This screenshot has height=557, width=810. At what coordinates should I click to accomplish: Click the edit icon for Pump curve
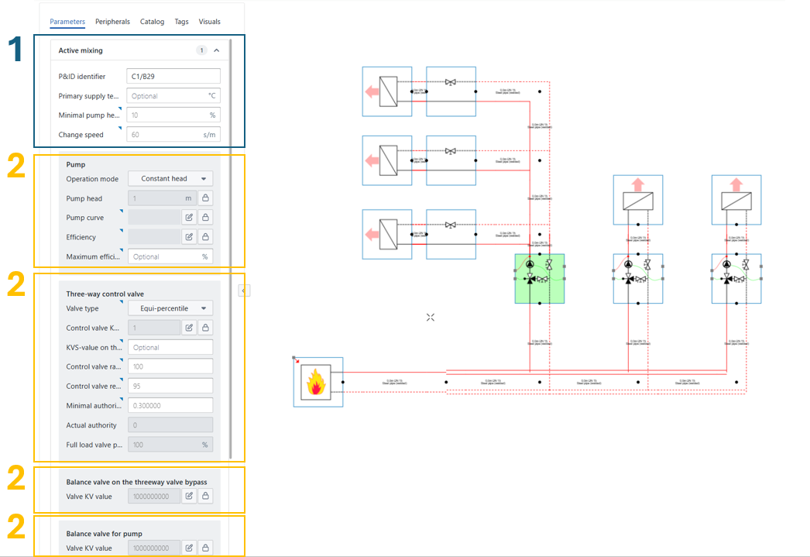click(188, 218)
